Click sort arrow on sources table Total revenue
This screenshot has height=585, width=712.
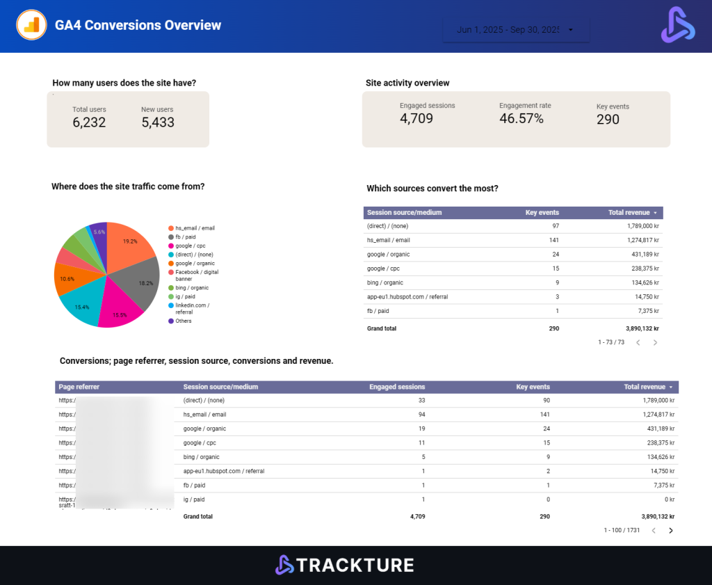coord(655,213)
